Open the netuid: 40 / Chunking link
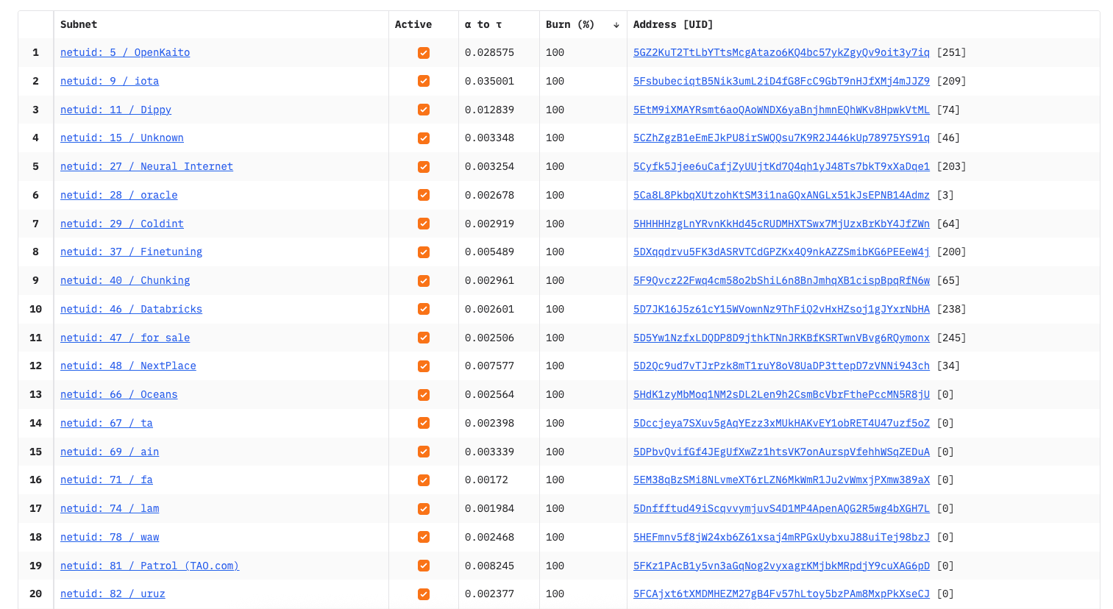This screenshot has width=1113, height=609. tap(125, 280)
